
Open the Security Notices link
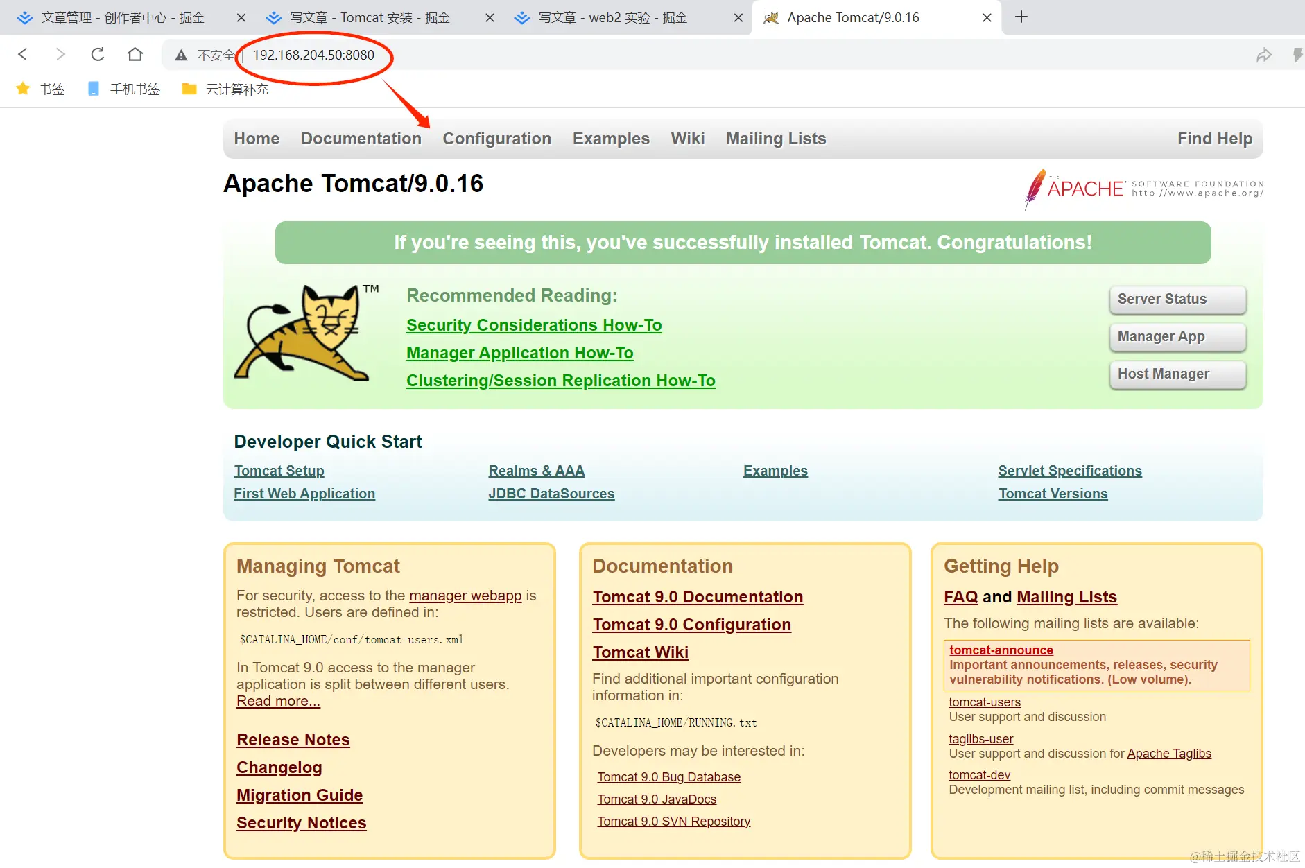point(301,823)
